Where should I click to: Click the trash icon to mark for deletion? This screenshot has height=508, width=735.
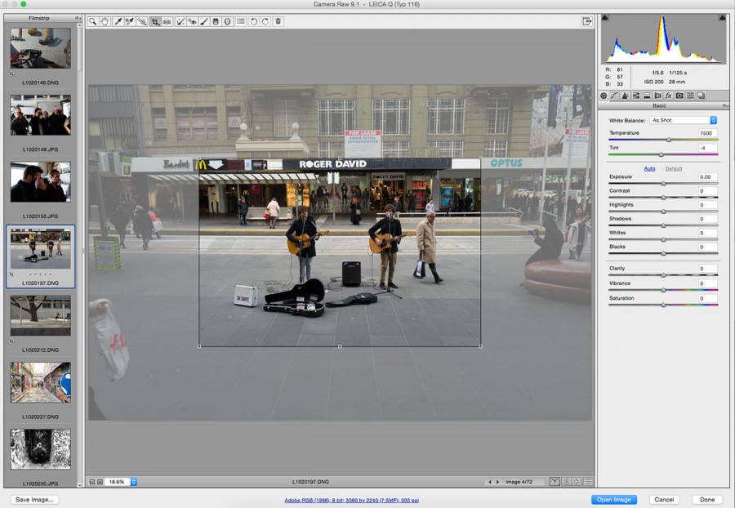tap(278, 21)
